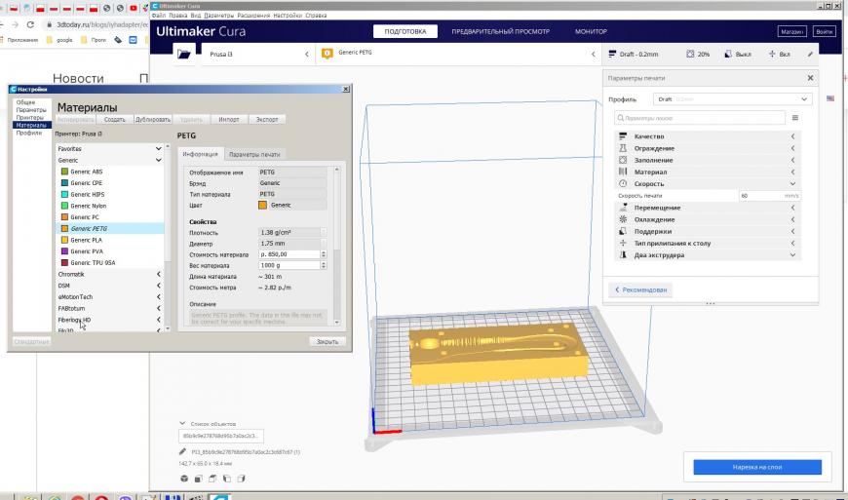Screen dimensions: 848x500
Task: Click the pencil edit icon in print settings header
Action: [x=810, y=54]
